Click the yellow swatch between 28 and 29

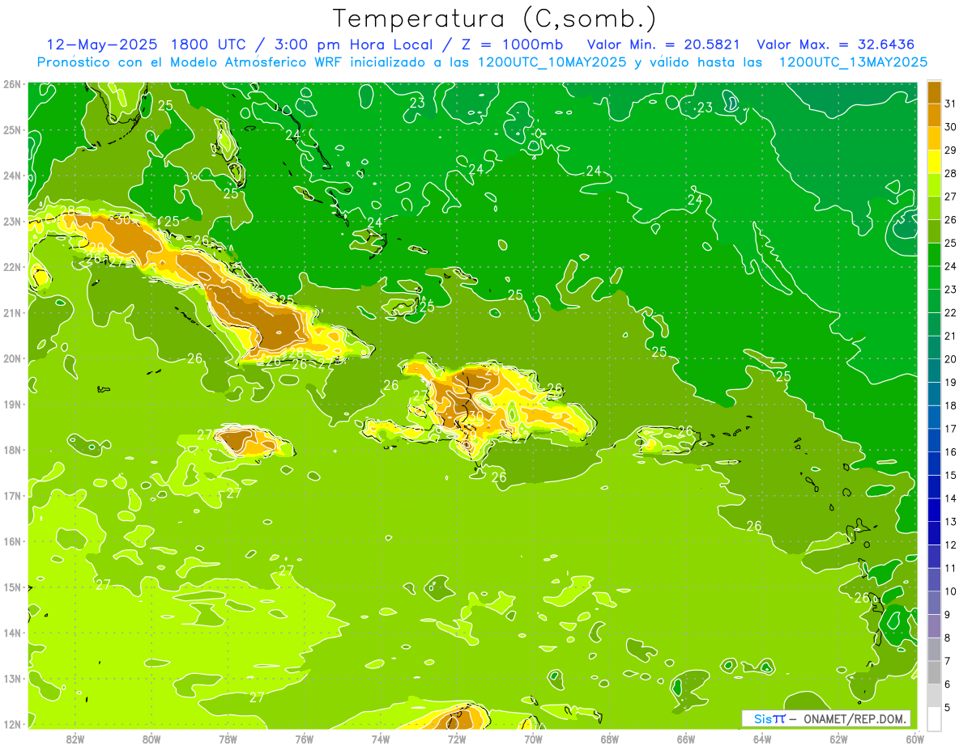tap(934, 162)
